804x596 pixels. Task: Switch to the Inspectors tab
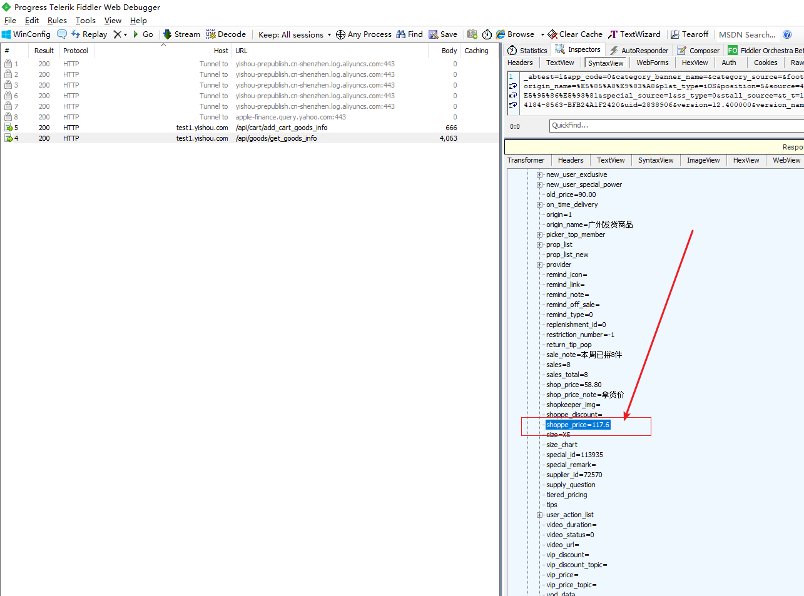click(x=578, y=49)
